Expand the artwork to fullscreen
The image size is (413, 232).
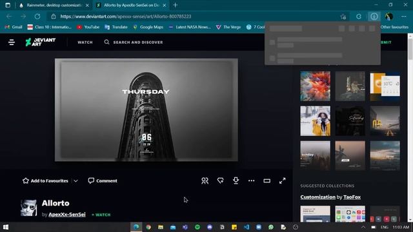283,180
